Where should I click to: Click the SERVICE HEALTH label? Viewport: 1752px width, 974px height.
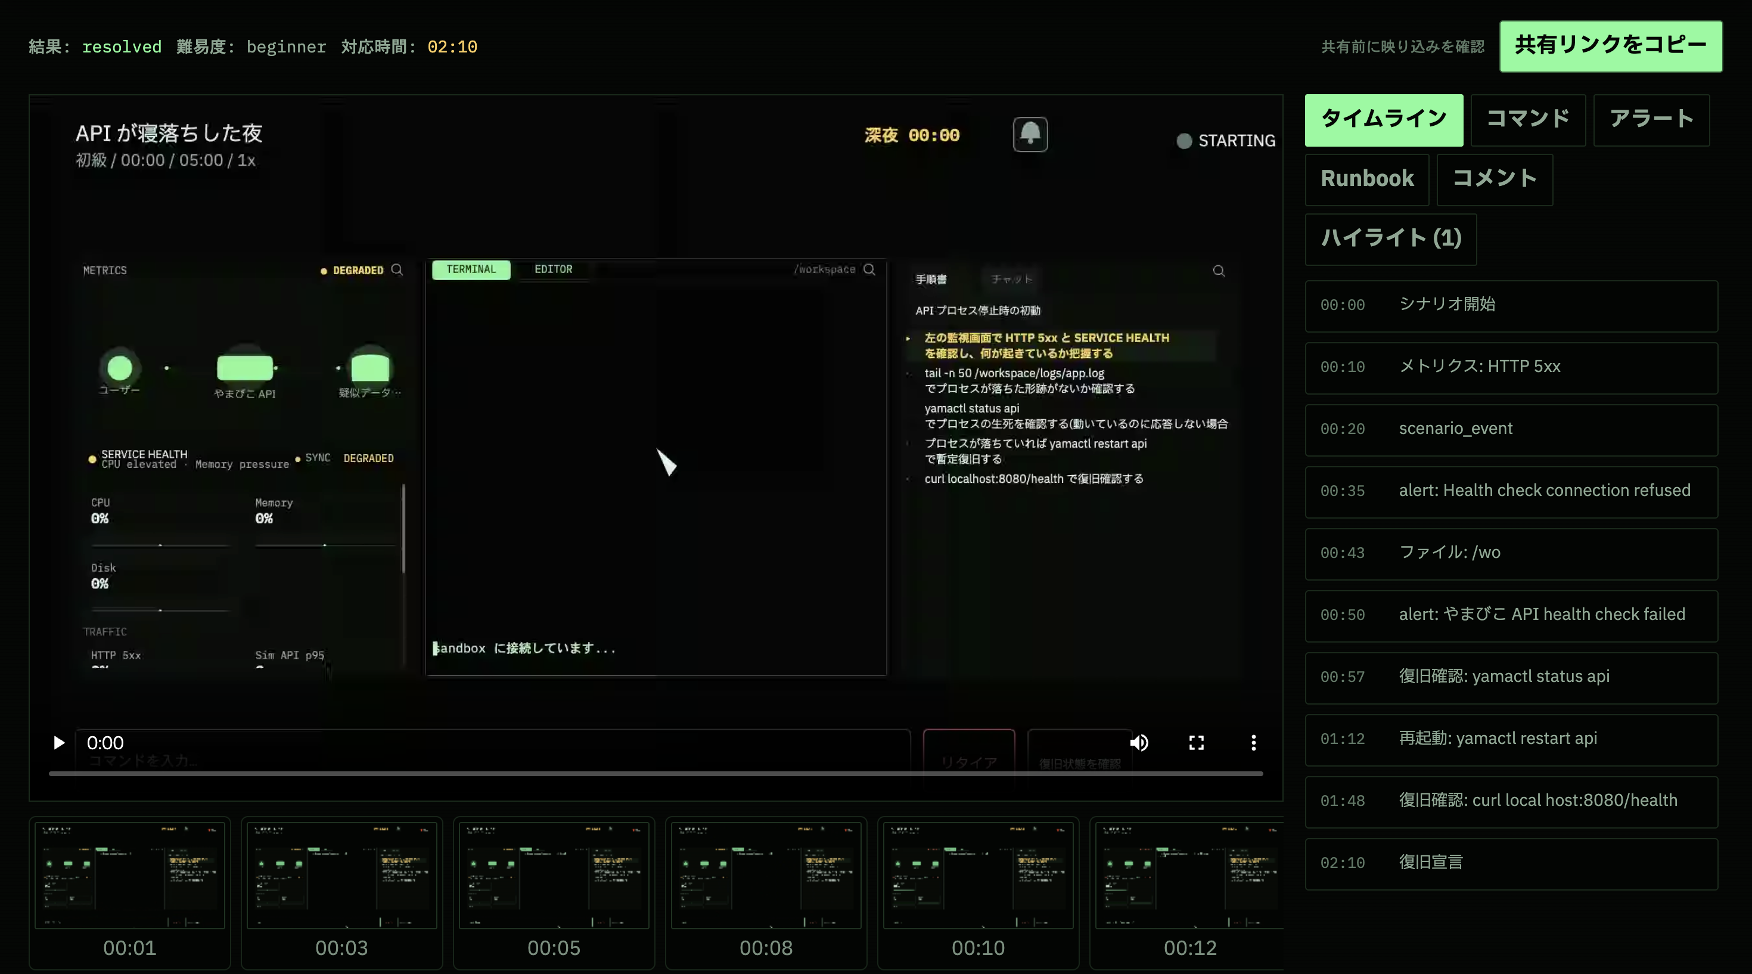[144, 454]
